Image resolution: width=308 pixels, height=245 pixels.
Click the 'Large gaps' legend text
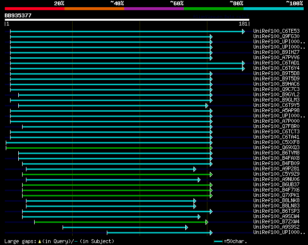(x=20, y=241)
